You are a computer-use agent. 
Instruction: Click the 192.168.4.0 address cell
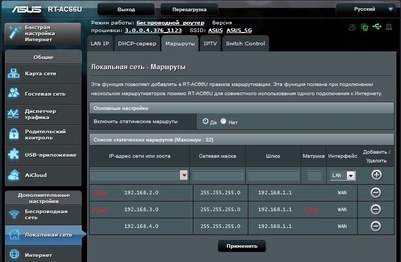pyautogui.click(x=141, y=226)
